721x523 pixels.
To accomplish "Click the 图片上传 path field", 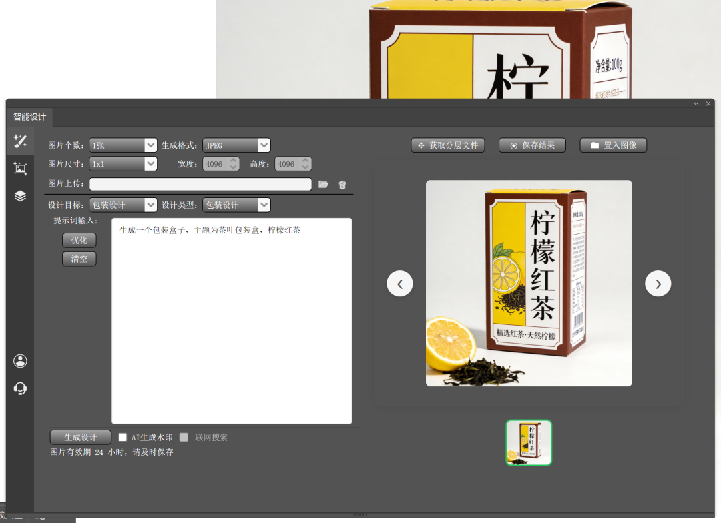I will click(200, 184).
